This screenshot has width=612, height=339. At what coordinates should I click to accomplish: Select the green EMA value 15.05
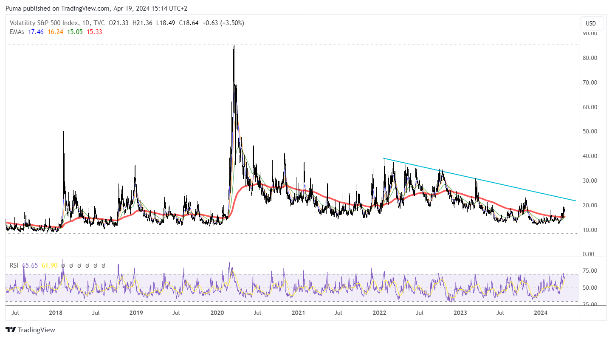click(x=75, y=31)
